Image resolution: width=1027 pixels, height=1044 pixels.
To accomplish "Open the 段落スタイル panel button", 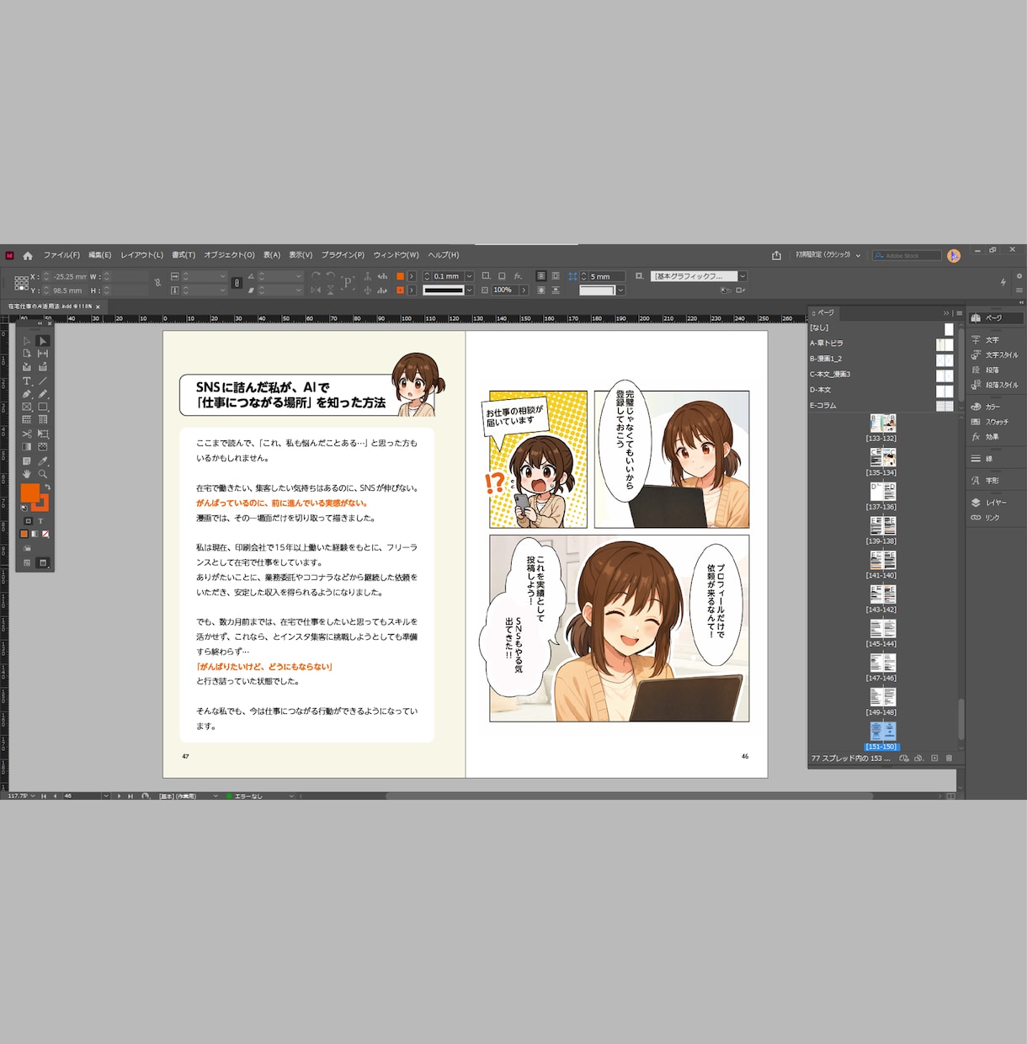I will pos(994,385).
